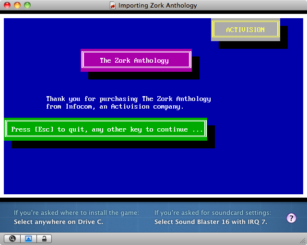This screenshot has height=245, width=307.
Task: Click the document icon in the title bar
Action: (113, 6)
